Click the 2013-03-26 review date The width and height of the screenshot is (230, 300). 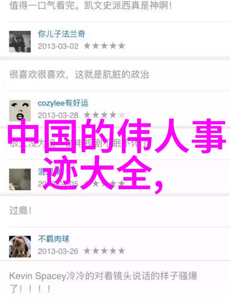pos(58,251)
